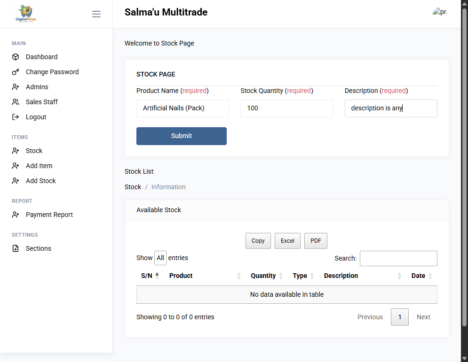468x362 pixels.
Task: Open the Show entries dropdown
Action: pyautogui.click(x=160, y=258)
